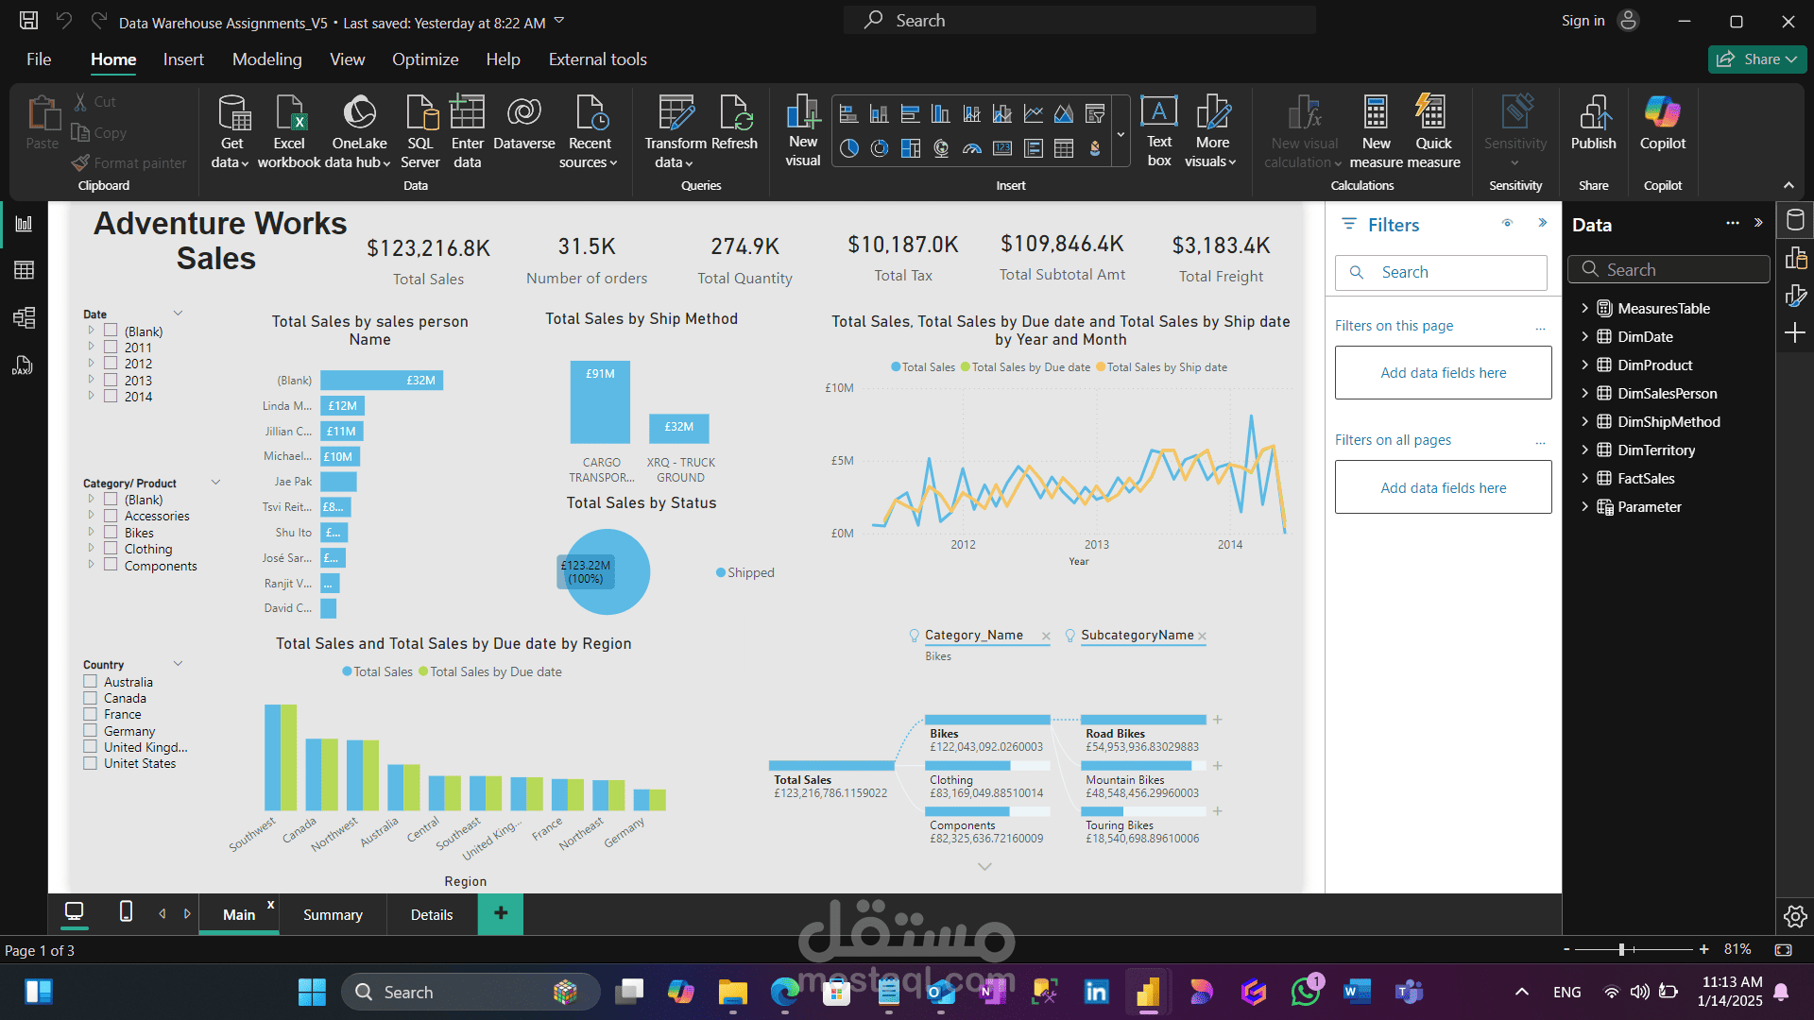Switch to Table view in sidebar
This screenshot has width=1814, height=1020.
(25, 271)
